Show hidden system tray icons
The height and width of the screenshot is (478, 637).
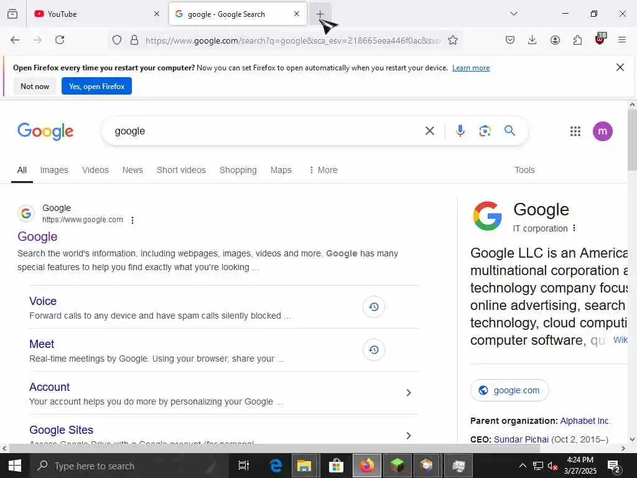pyautogui.click(x=523, y=466)
